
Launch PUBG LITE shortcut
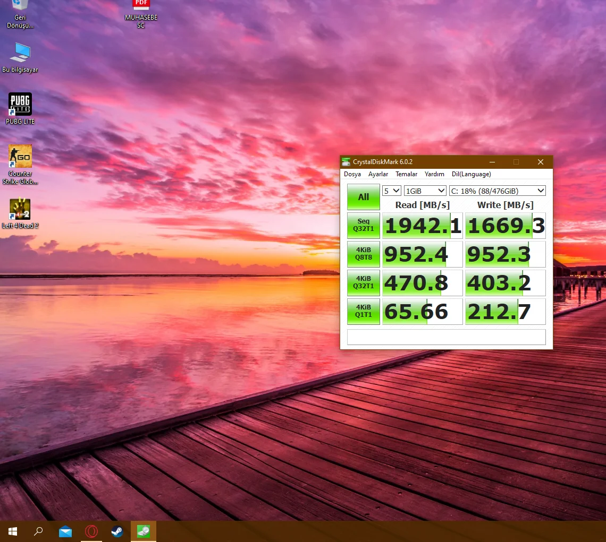click(20, 108)
